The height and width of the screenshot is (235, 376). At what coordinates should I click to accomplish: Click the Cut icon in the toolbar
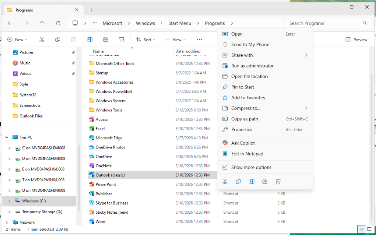point(42,40)
